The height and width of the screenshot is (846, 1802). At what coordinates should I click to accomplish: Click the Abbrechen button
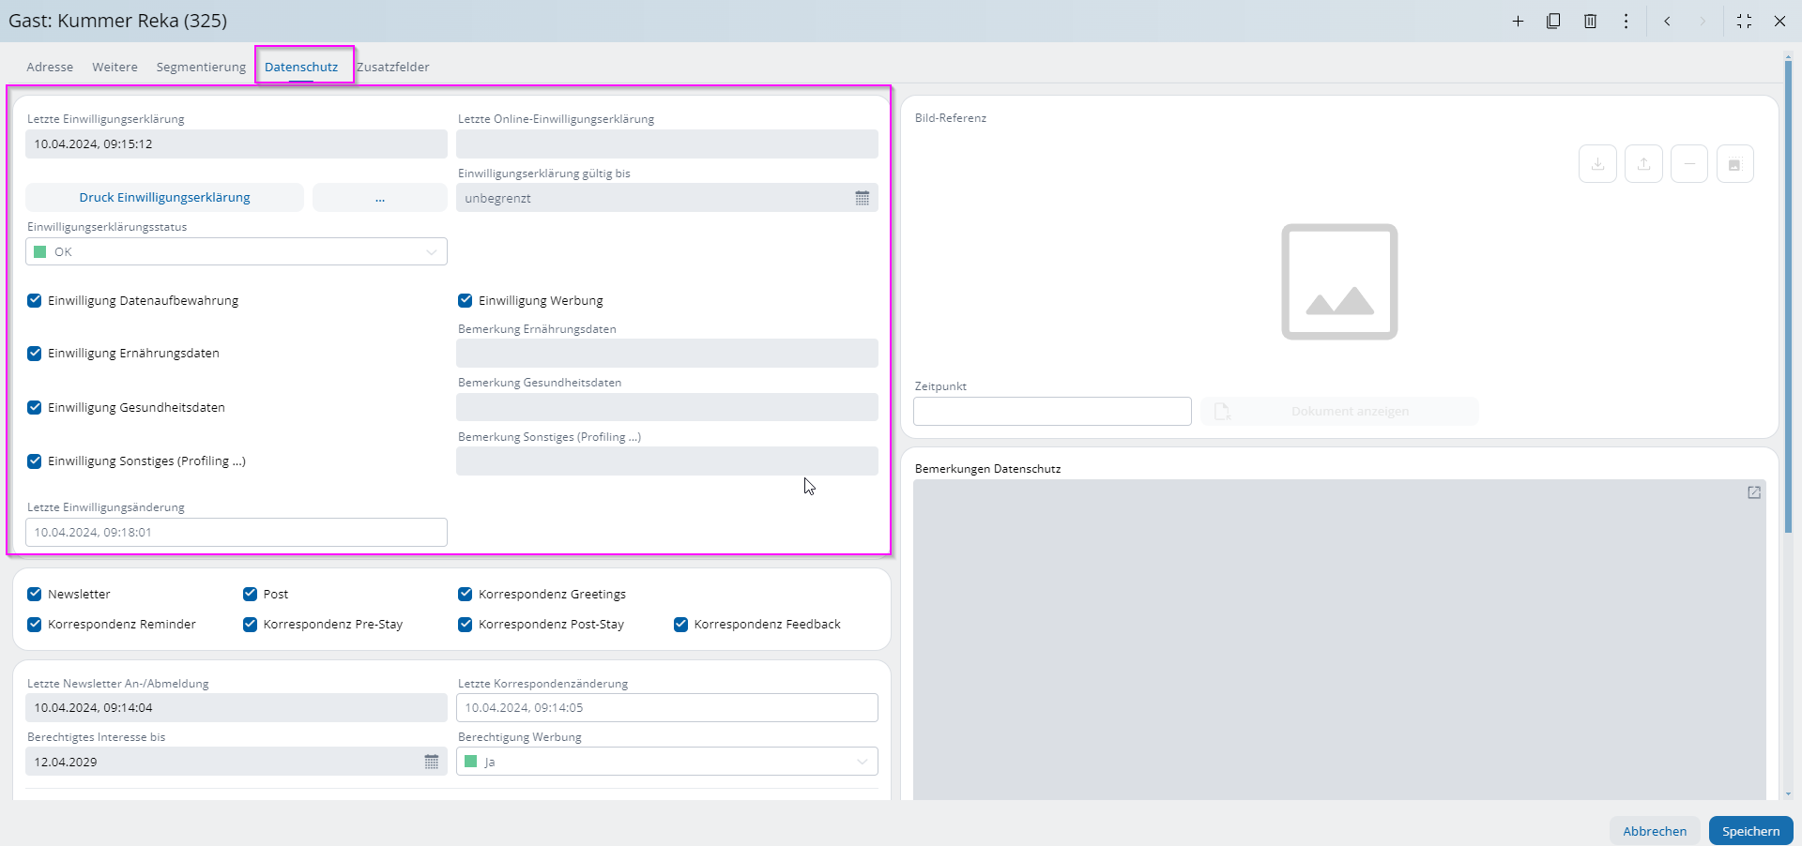tap(1655, 831)
